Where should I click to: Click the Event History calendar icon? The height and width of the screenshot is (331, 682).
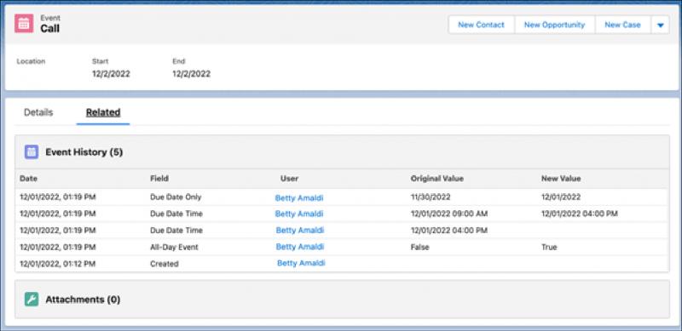(x=32, y=152)
